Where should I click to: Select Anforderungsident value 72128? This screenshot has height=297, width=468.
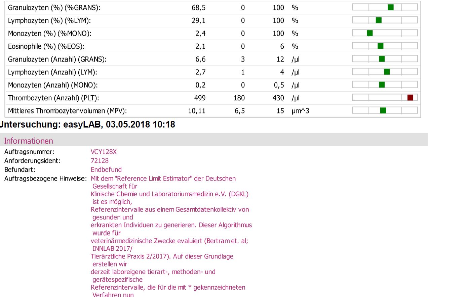[100, 161]
